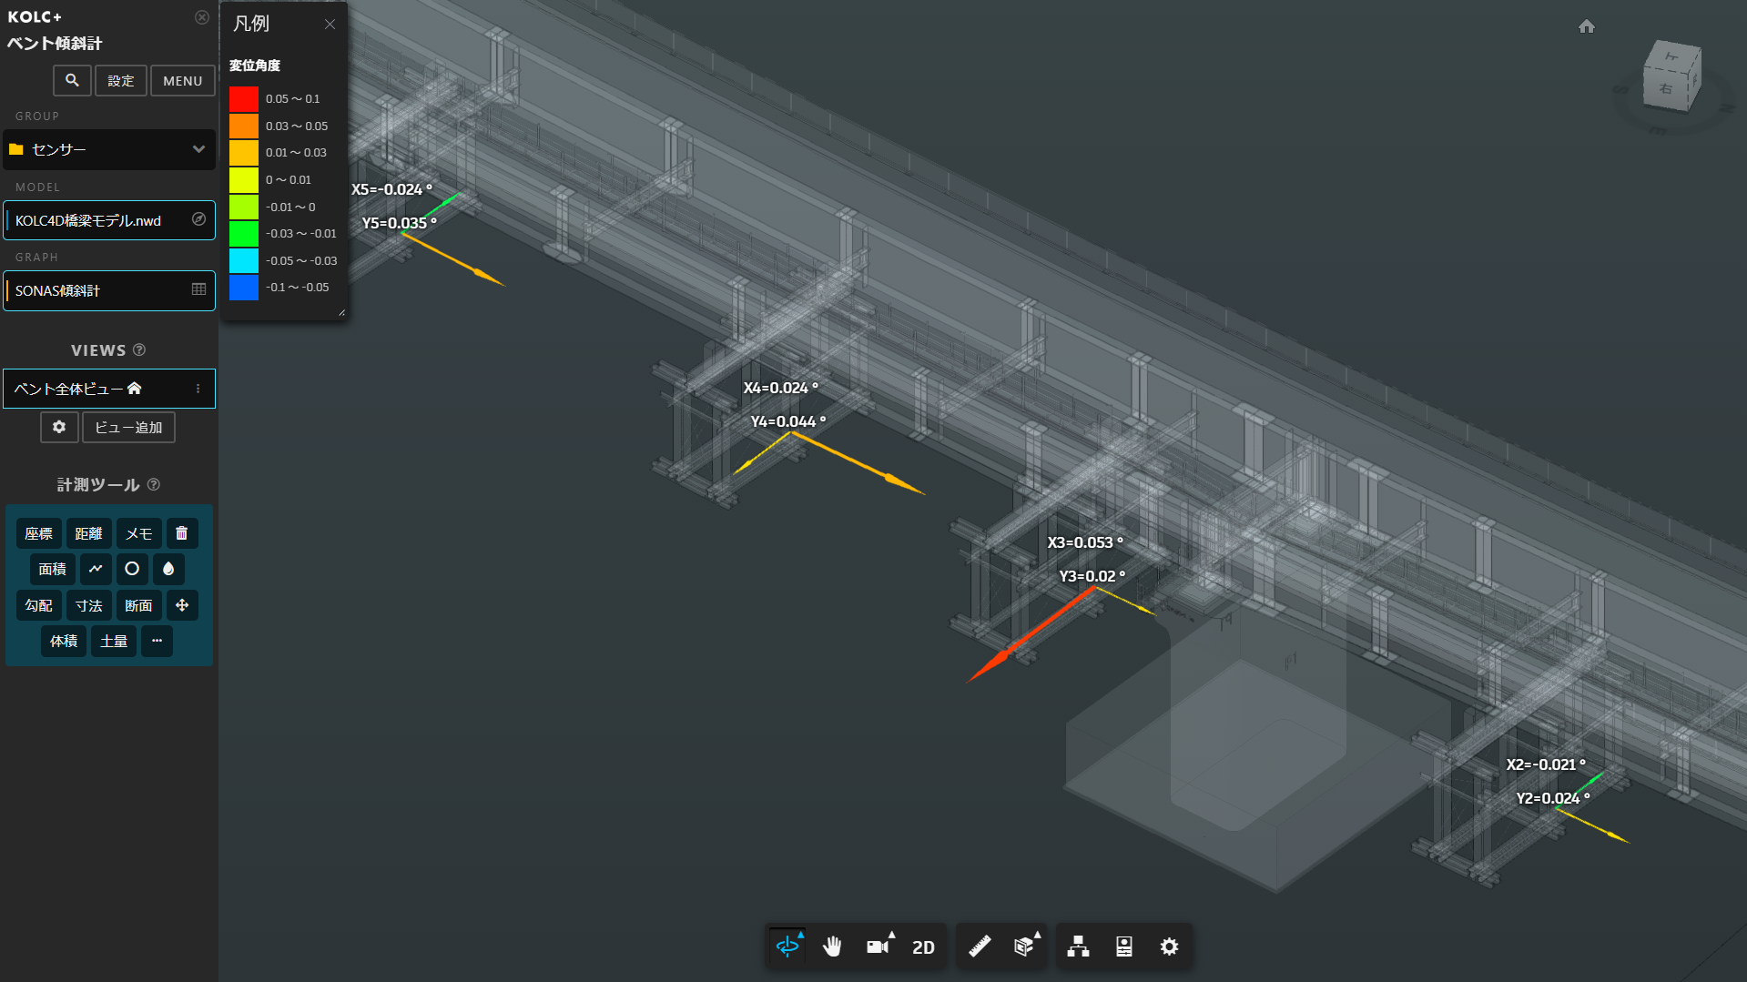Show help for VIEWS section

coord(139,349)
